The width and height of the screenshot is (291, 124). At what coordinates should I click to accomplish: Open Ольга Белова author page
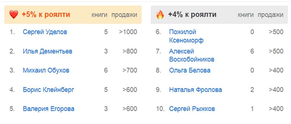(190, 70)
